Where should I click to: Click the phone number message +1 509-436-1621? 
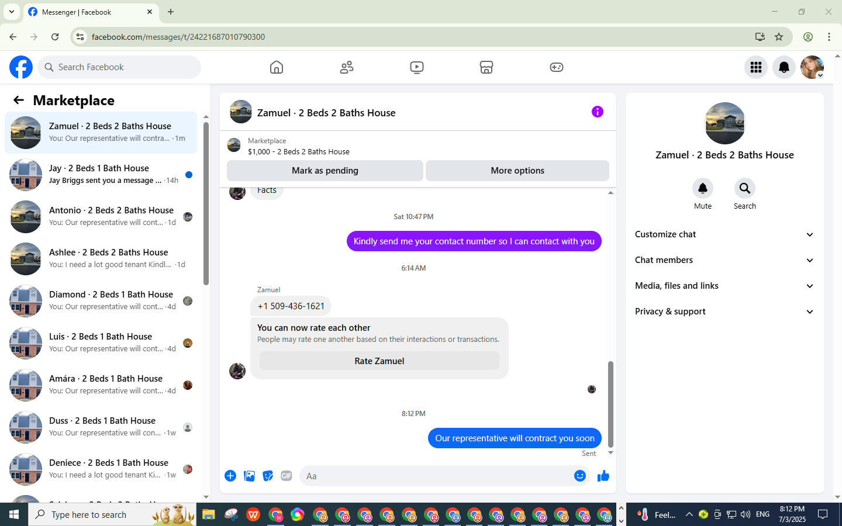pyautogui.click(x=291, y=306)
